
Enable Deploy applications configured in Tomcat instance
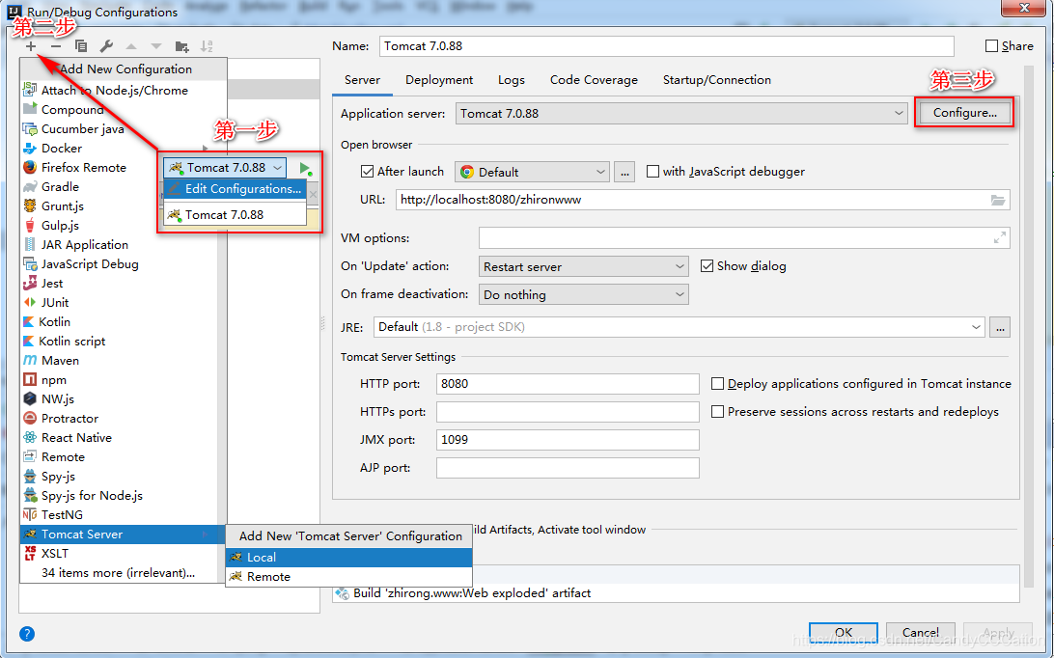pos(718,384)
